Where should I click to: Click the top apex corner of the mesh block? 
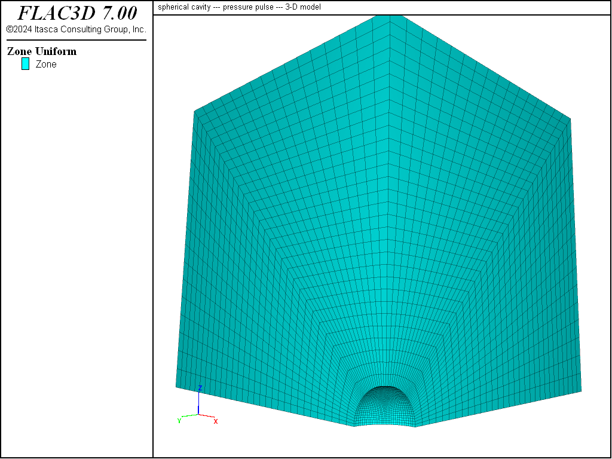tap(390, 16)
